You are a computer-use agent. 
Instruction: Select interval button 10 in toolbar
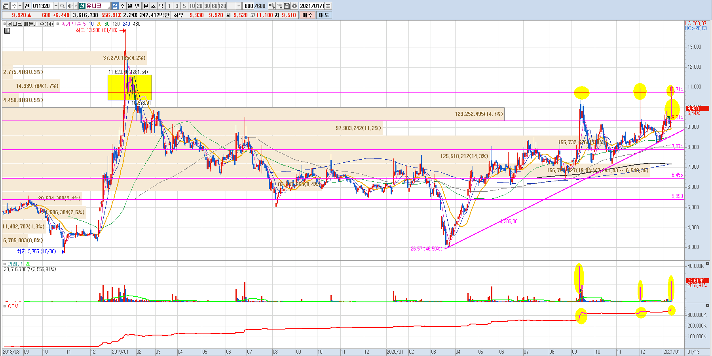tap(192, 6)
